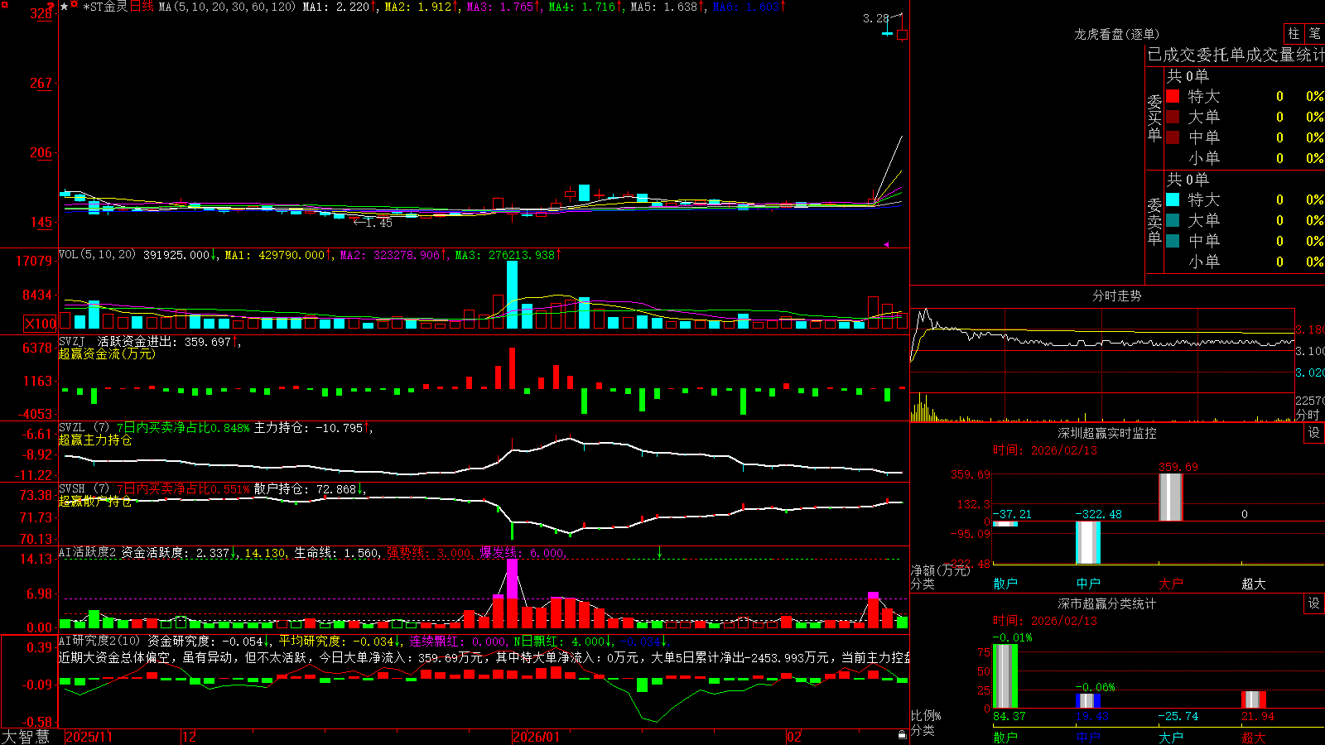Switch to 柱 bar display mode
The width and height of the screenshot is (1325, 745).
[1294, 34]
